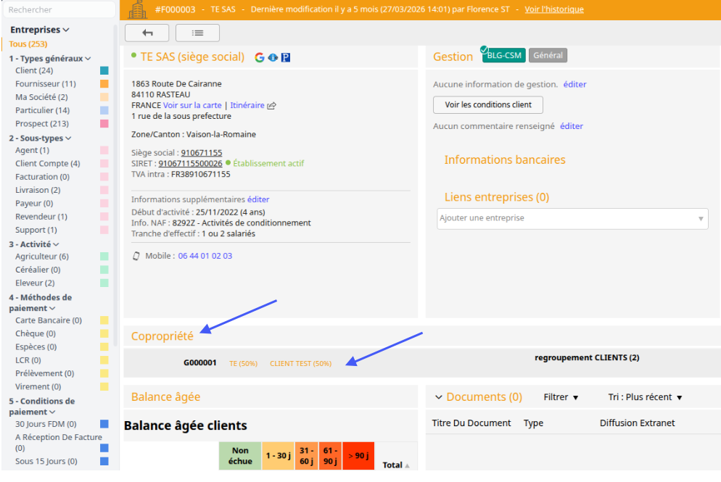Filter by Agriculteur (6)
The width and height of the screenshot is (721, 482).
[x=42, y=257]
